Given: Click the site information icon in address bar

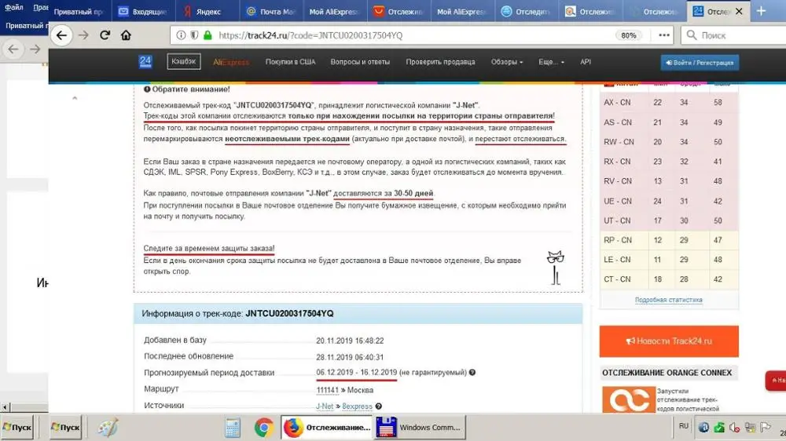Looking at the screenshot, I should click(x=181, y=35).
